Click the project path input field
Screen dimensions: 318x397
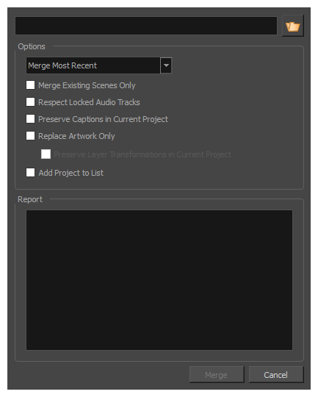146,26
